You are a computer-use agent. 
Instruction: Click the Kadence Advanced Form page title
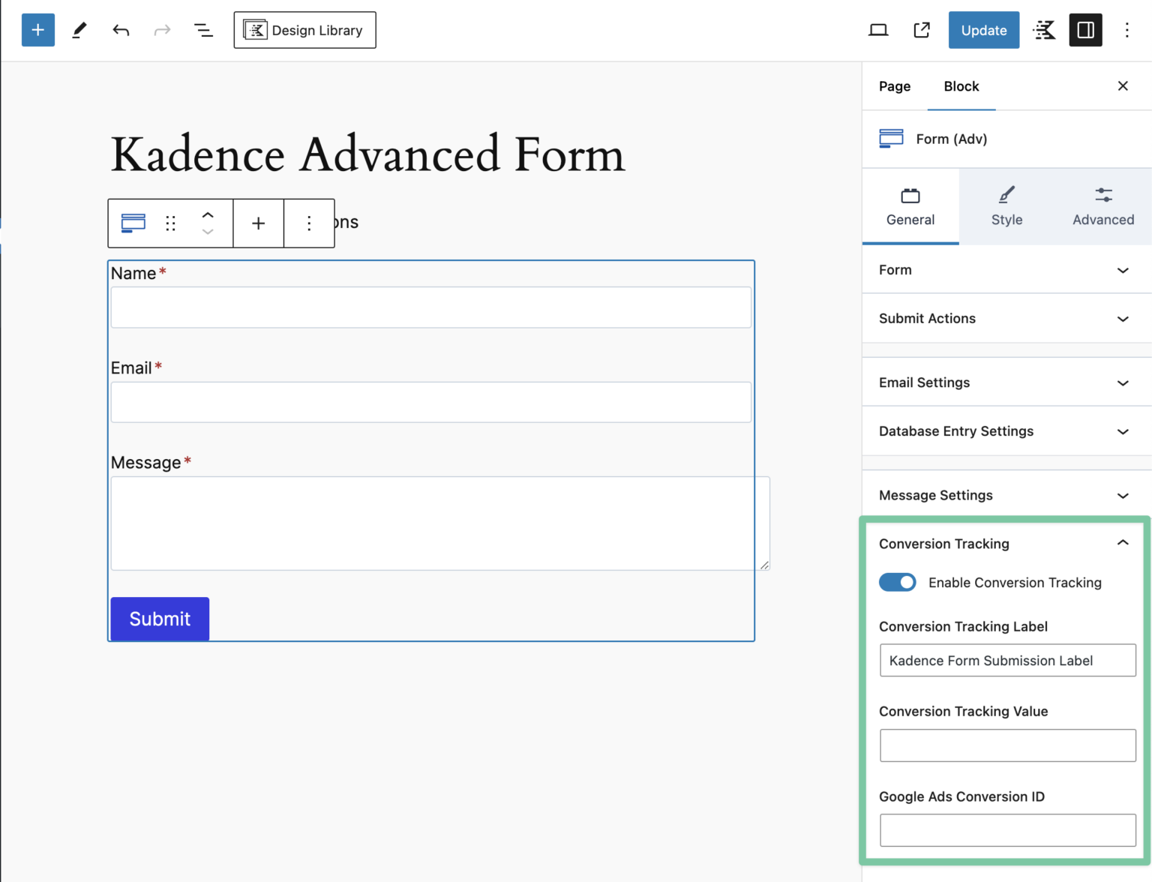(x=368, y=155)
